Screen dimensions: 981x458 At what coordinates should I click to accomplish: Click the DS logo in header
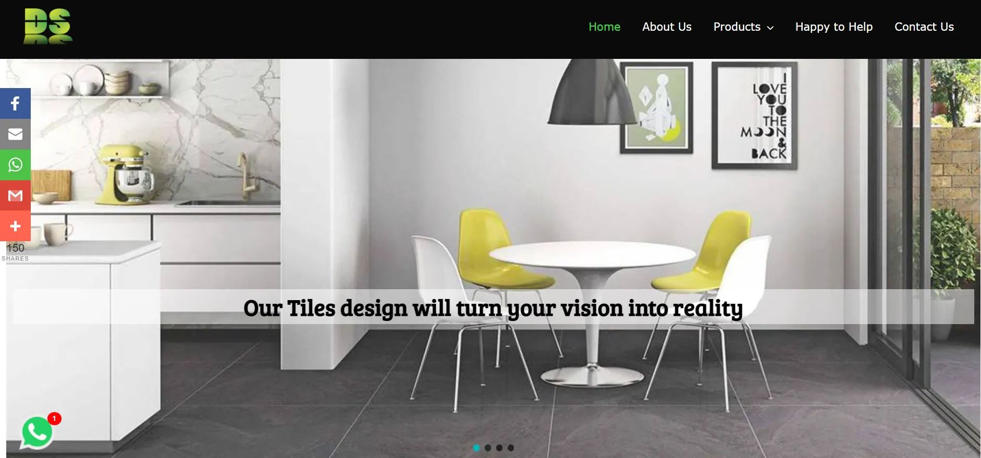[48, 26]
